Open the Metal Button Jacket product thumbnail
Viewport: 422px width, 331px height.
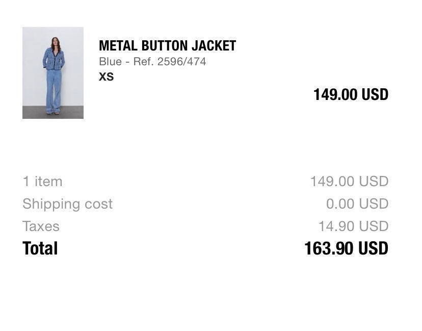coord(53,73)
